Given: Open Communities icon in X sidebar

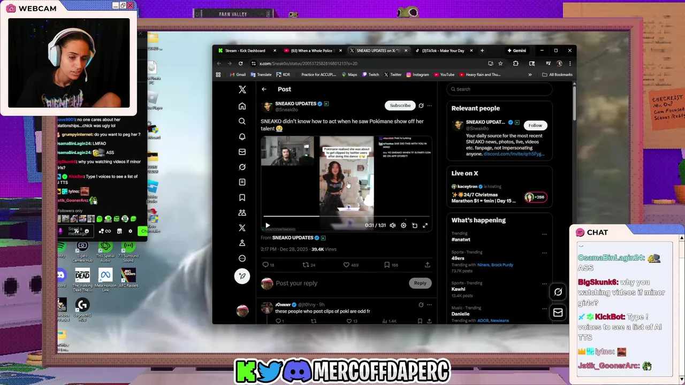Looking at the screenshot, I should [x=242, y=213].
